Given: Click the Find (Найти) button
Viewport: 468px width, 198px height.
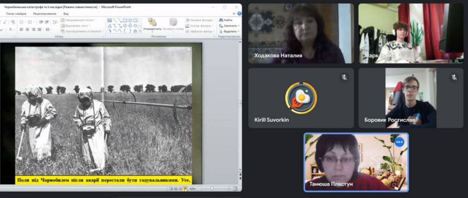Looking at the screenshot, I should point(226,20).
